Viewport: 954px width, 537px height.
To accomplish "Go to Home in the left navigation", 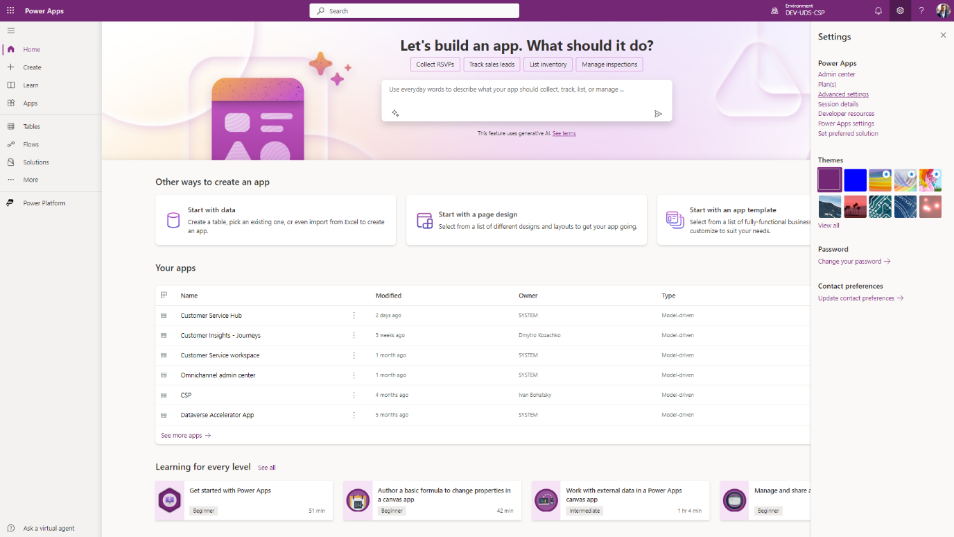I will tap(51, 49).
